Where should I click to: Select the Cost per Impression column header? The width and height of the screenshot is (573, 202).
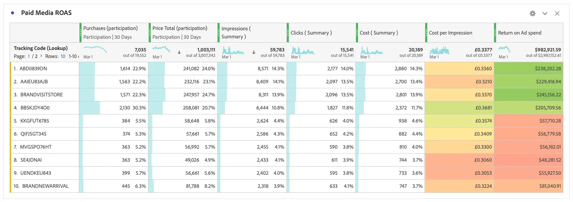pos(460,33)
